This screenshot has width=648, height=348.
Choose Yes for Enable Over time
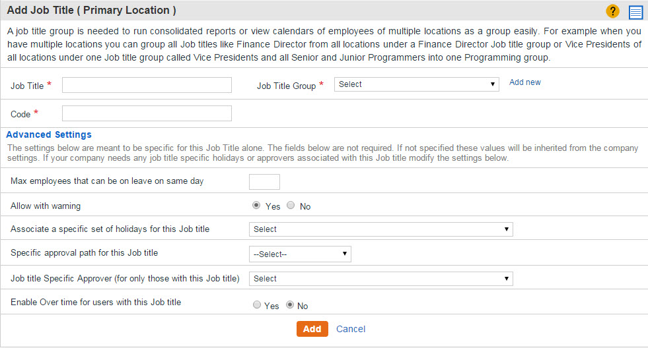(x=257, y=304)
